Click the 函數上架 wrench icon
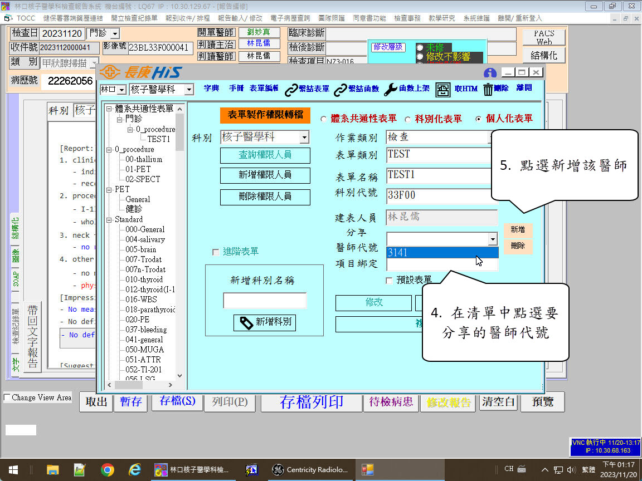This screenshot has height=481, width=642. 391,89
